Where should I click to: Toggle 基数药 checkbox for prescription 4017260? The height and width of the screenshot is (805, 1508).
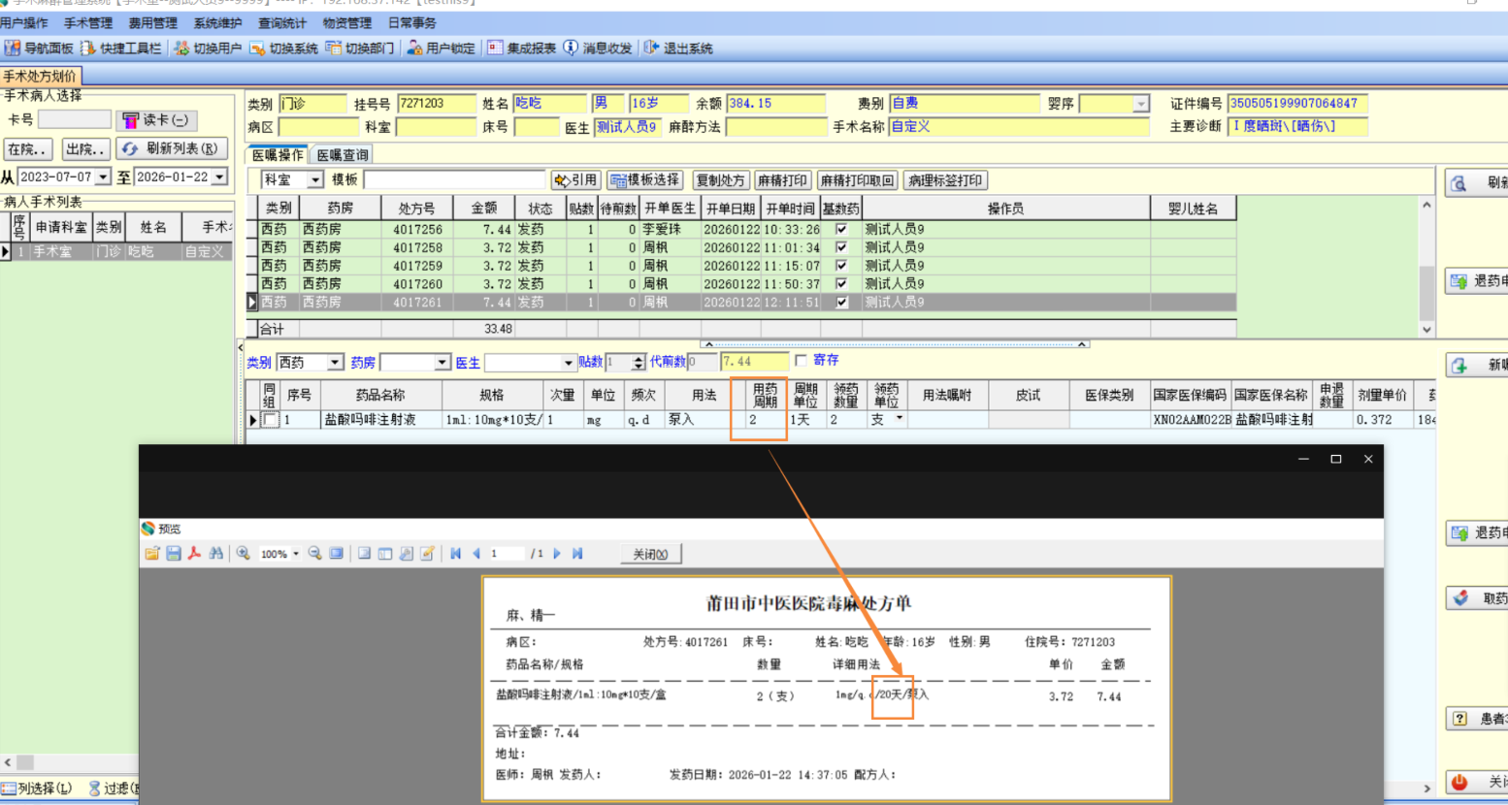841,284
